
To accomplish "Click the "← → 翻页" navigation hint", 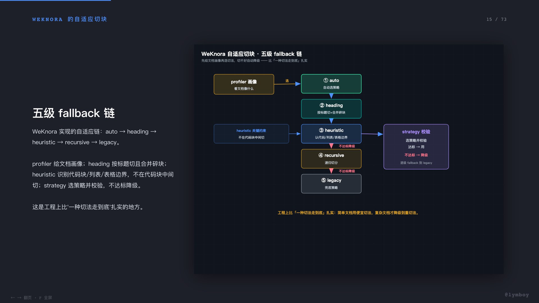I will [x=21, y=298].
